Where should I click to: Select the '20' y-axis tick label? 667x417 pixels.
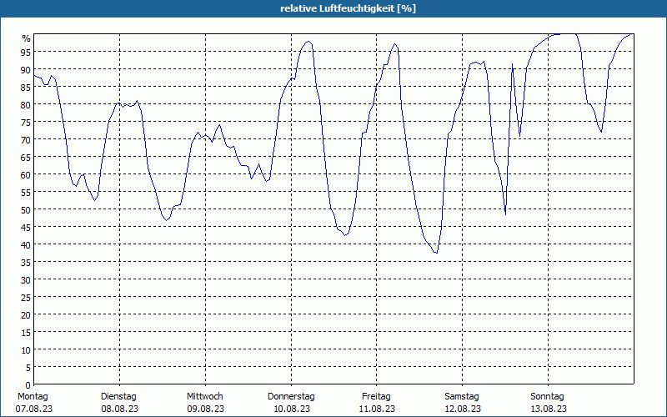coord(26,315)
